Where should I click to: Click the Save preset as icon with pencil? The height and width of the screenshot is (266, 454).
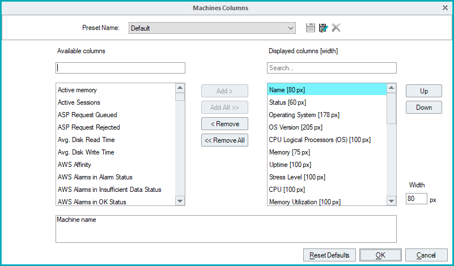[323, 28]
